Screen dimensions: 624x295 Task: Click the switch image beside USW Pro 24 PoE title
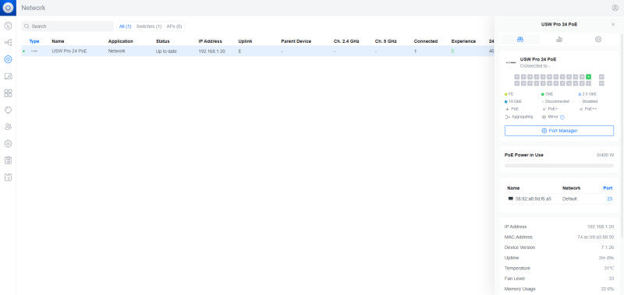click(x=511, y=62)
